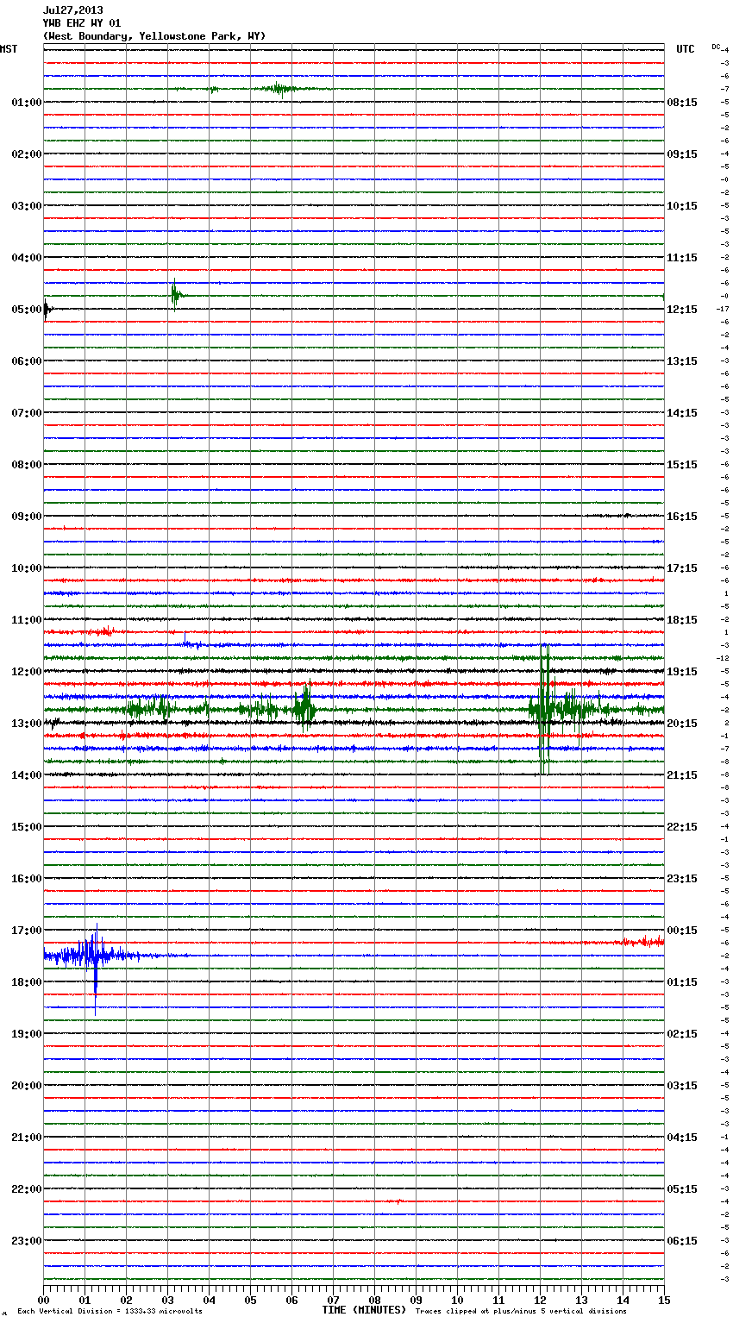Select the 23:00 MST time label
733x1323 pixels.
(27, 1241)
